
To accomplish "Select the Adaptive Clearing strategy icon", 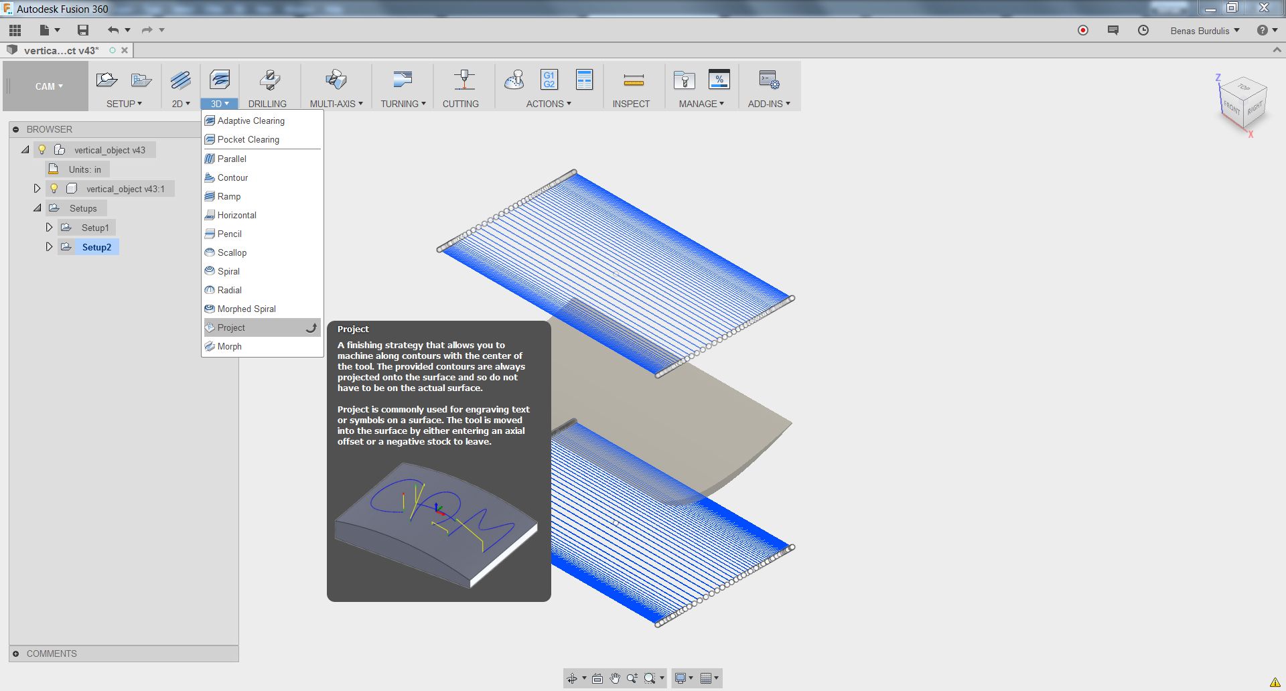I will pyautogui.click(x=210, y=121).
